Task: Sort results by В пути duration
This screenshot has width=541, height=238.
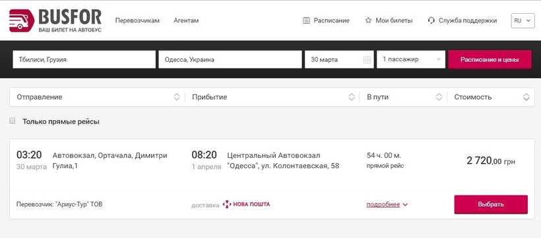Action: point(403,97)
